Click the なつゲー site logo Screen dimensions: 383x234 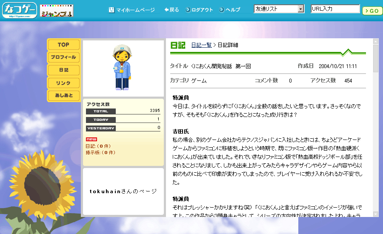click(x=20, y=10)
